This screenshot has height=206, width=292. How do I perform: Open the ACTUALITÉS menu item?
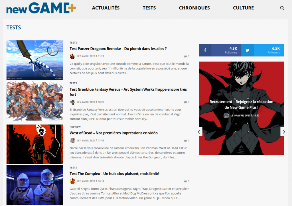pos(106,8)
